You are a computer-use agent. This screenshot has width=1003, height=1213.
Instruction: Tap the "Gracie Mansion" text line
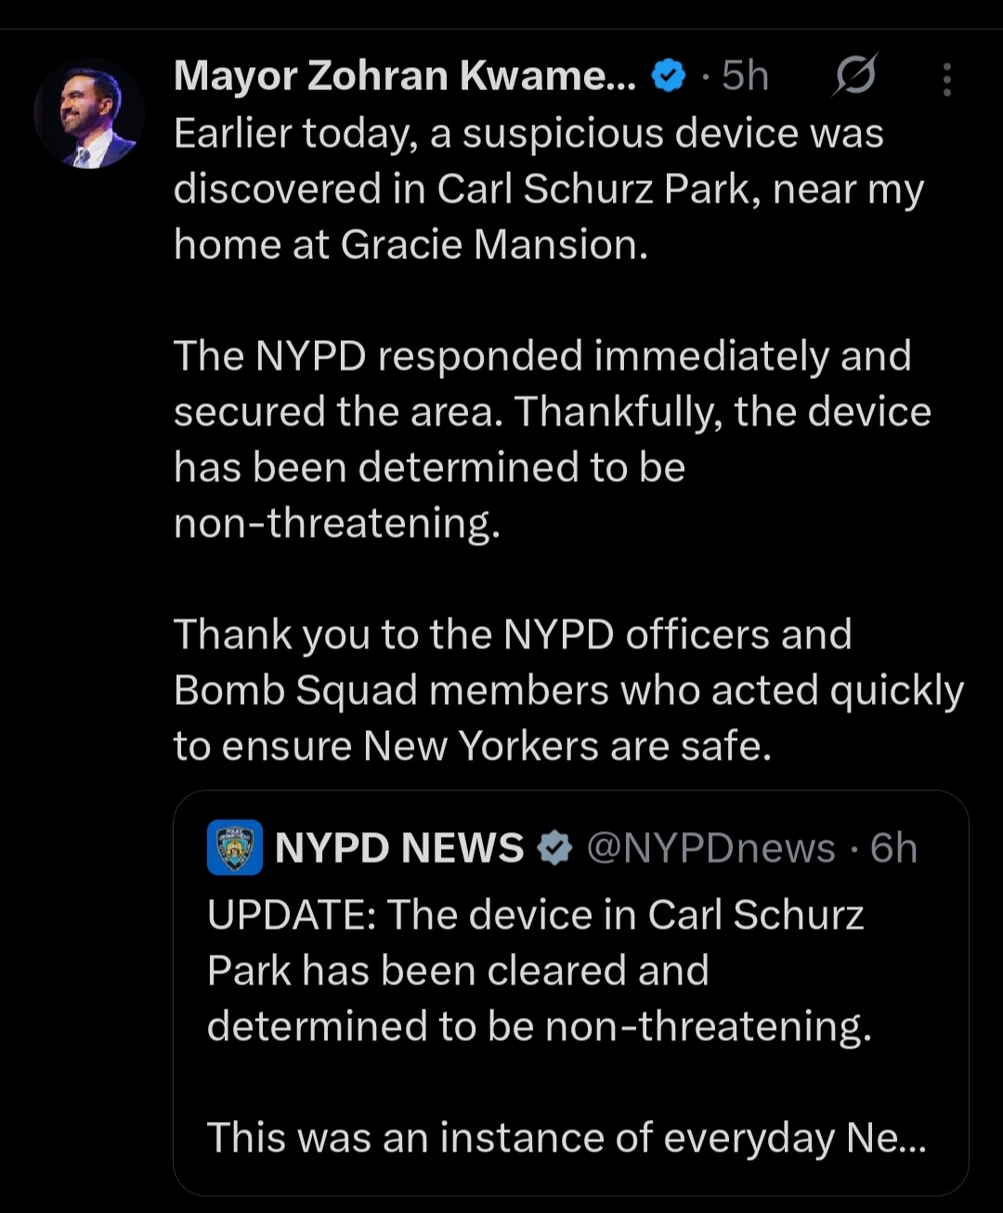point(410,245)
